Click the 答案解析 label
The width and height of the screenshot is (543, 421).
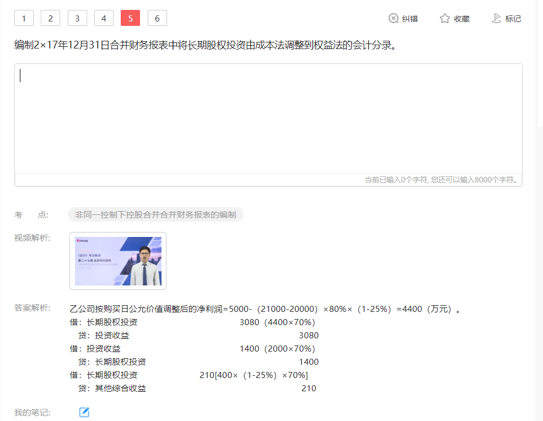(x=33, y=308)
